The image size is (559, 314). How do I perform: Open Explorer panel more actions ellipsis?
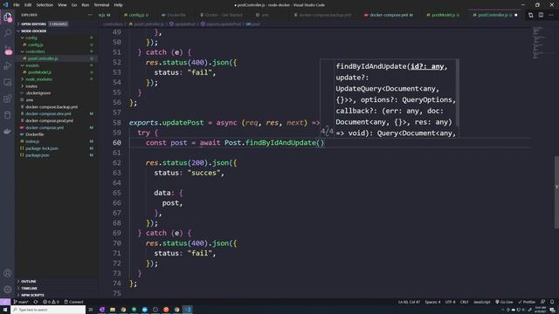point(90,15)
